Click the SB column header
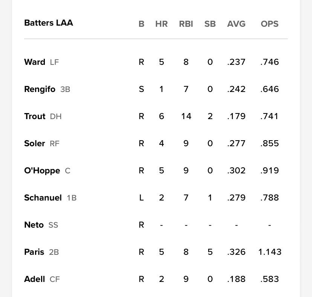Viewport: 312px width, 297px height. click(x=210, y=24)
